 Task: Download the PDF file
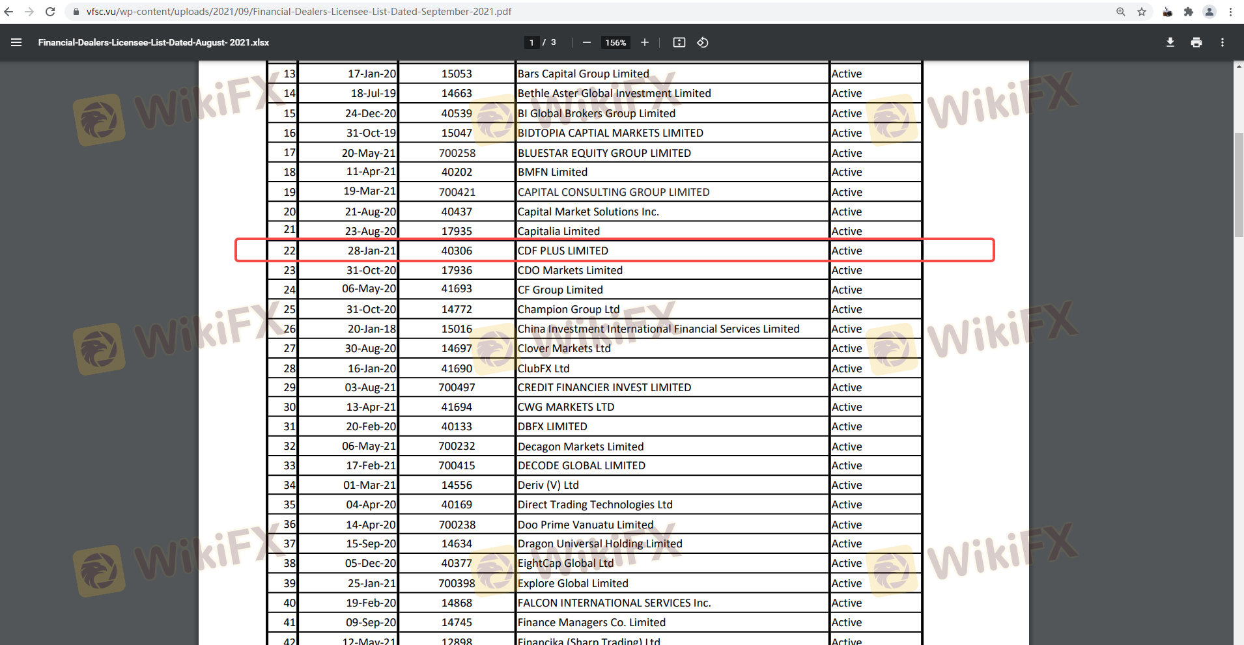(1170, 42)
